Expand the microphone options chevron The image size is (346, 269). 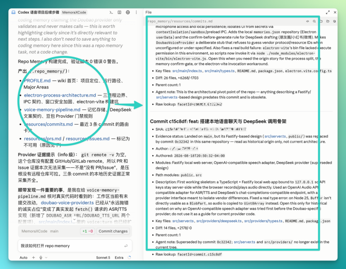pyautogui.click(x=46, y=257)
